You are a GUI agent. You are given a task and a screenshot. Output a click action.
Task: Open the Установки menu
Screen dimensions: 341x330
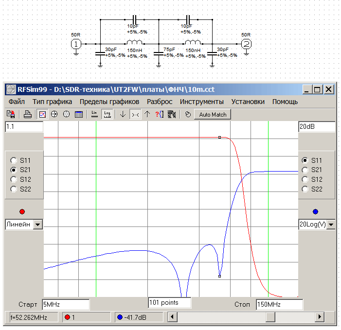pos(248,102)
